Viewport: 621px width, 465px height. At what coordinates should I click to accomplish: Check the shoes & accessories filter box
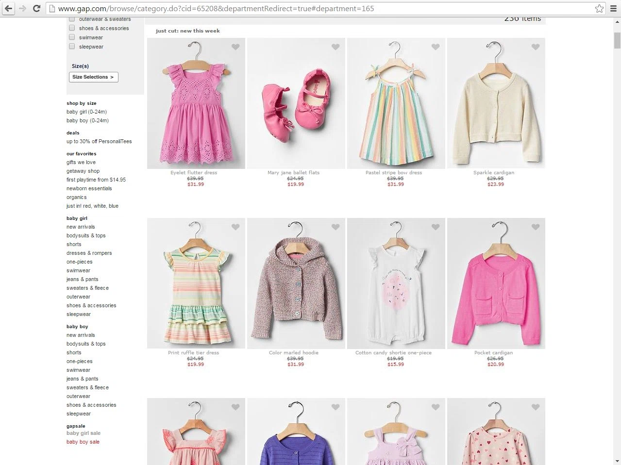(x=72, y=28)
